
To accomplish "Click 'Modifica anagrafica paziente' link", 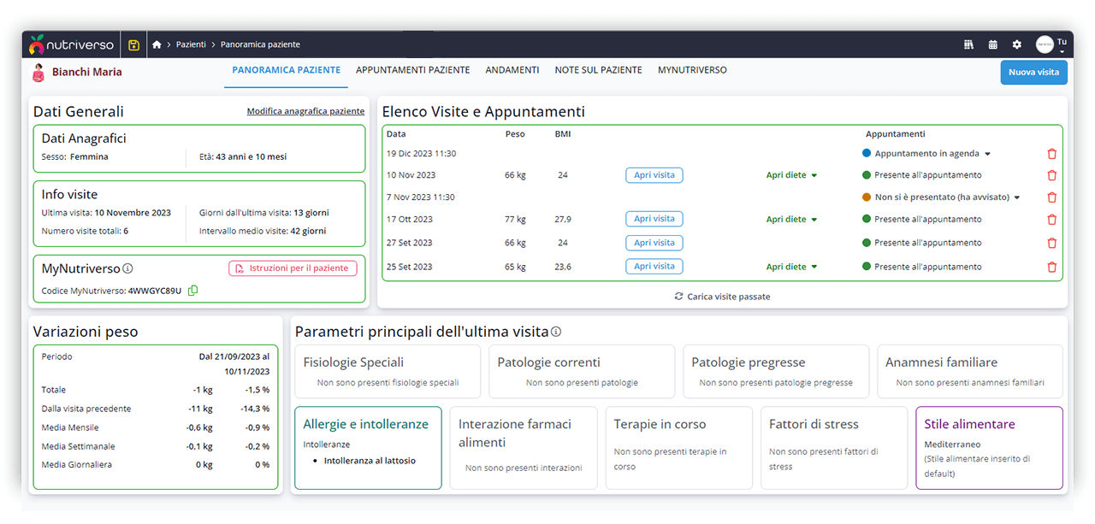I will click(x=305, y=111).
